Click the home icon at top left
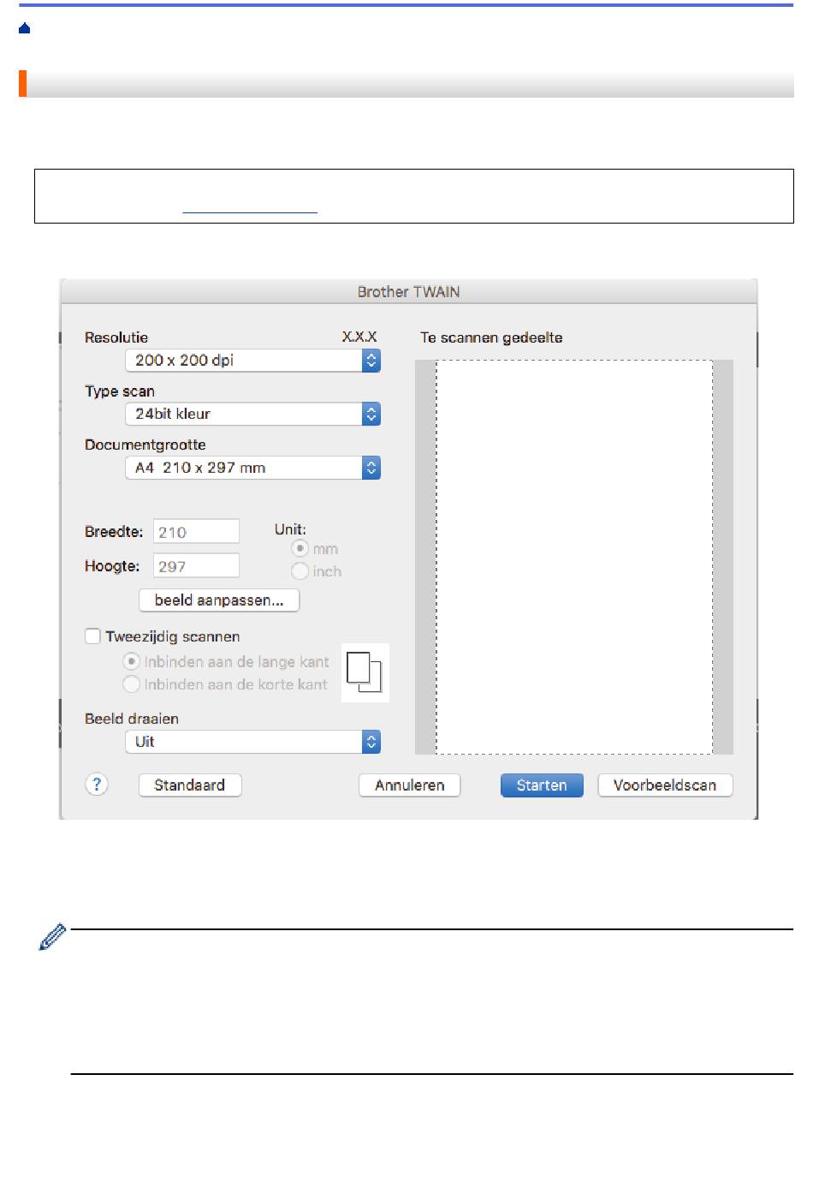 24,29
